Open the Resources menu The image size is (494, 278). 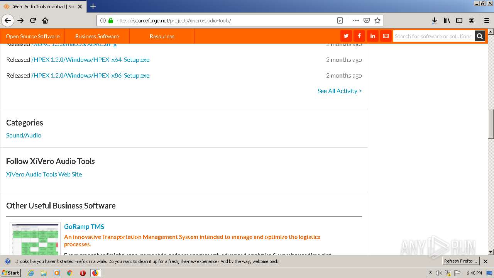click(x=162, y=36)
